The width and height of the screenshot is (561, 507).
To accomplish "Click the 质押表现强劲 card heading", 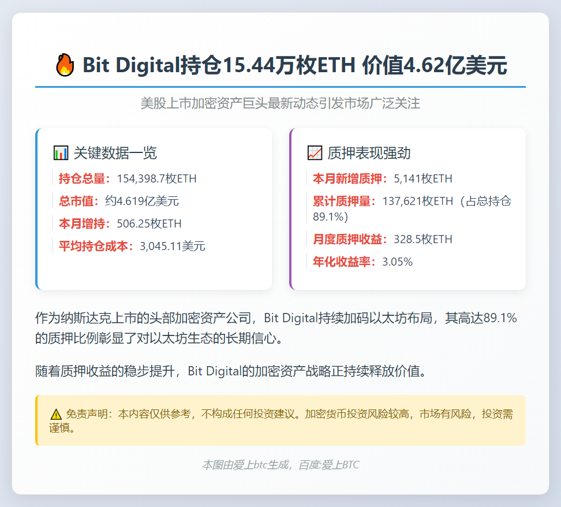I will click(x=369, y=153).
